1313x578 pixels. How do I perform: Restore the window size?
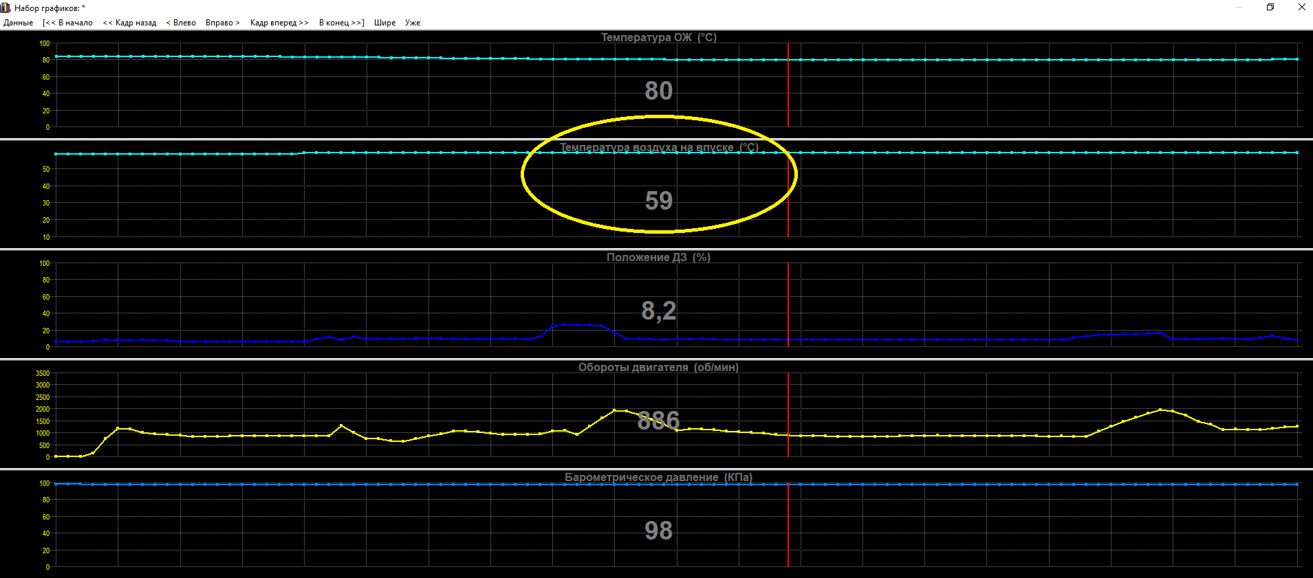[x=1270, y=7]
